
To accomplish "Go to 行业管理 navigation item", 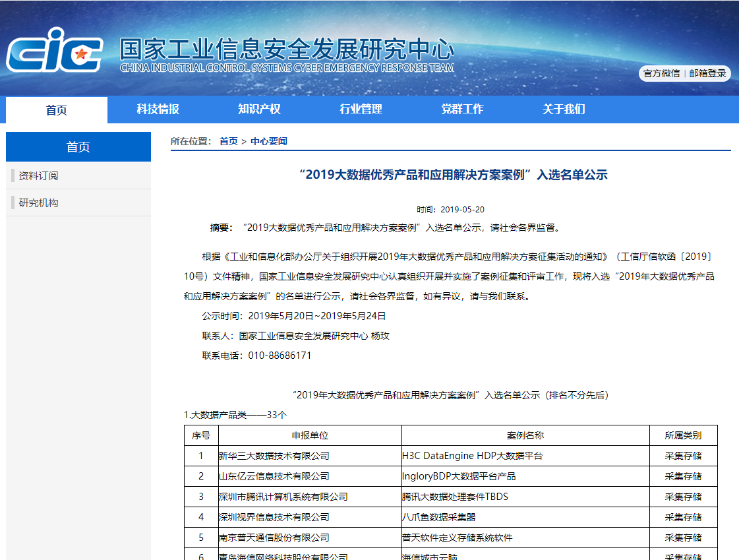I will pos(361,109).
